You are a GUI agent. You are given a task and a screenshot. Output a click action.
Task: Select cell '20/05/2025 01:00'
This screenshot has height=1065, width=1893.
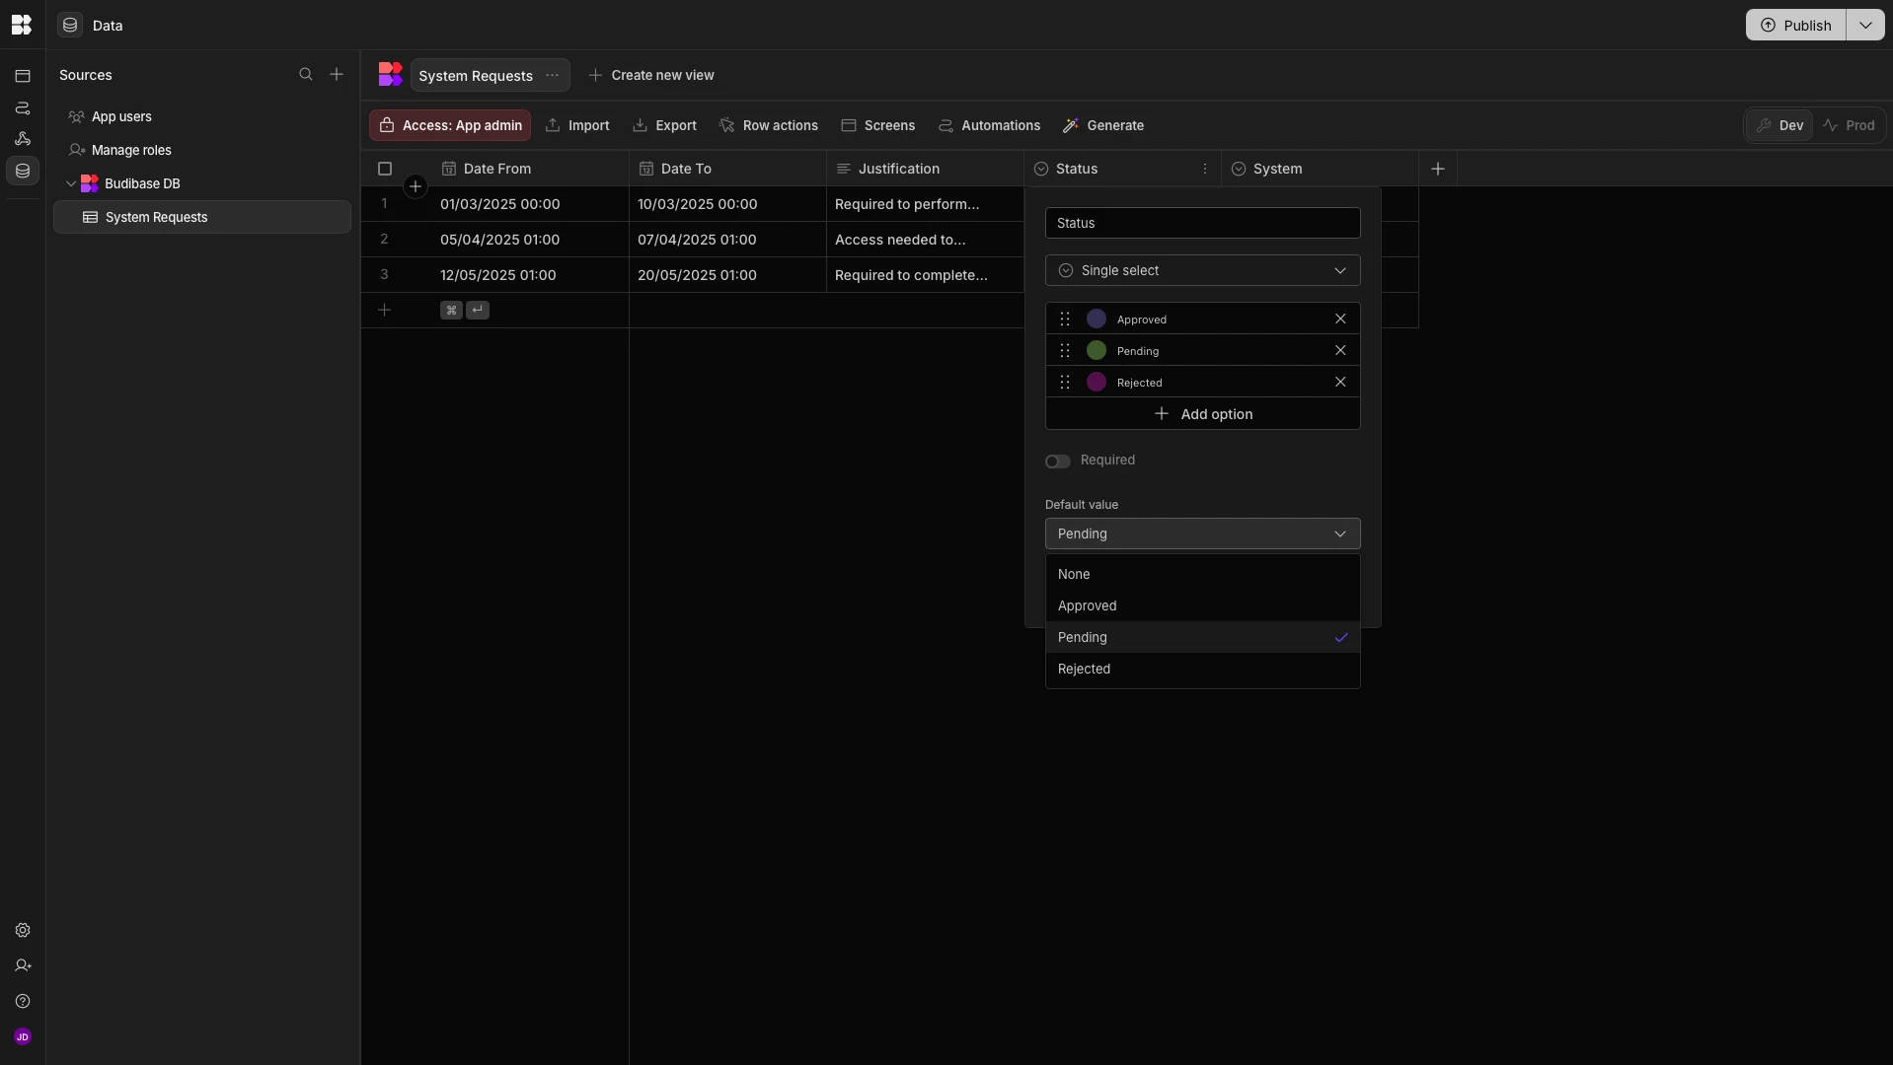[x=727, y=275]
